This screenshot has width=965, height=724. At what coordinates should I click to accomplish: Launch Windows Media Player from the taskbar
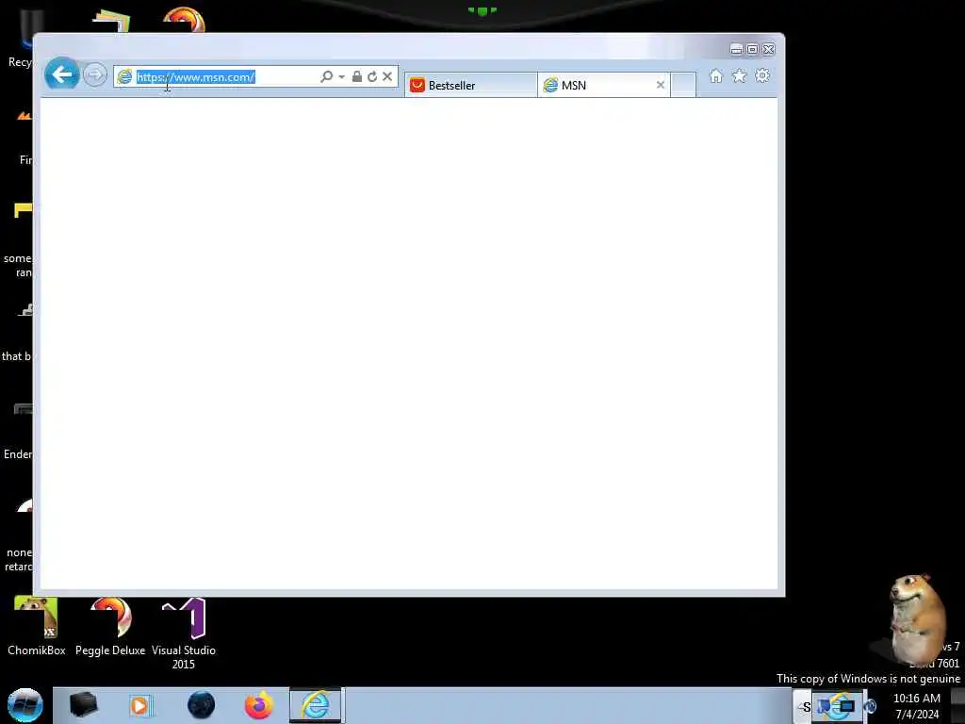pyautogui.click(x=139, y=705)
